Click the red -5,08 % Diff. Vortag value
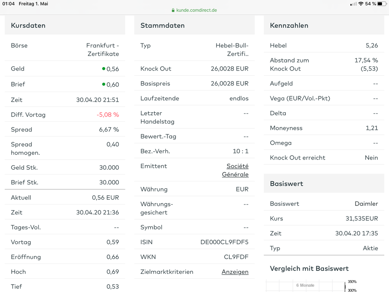The width and height of the screenshot is (389, 292). click(108, 115)
